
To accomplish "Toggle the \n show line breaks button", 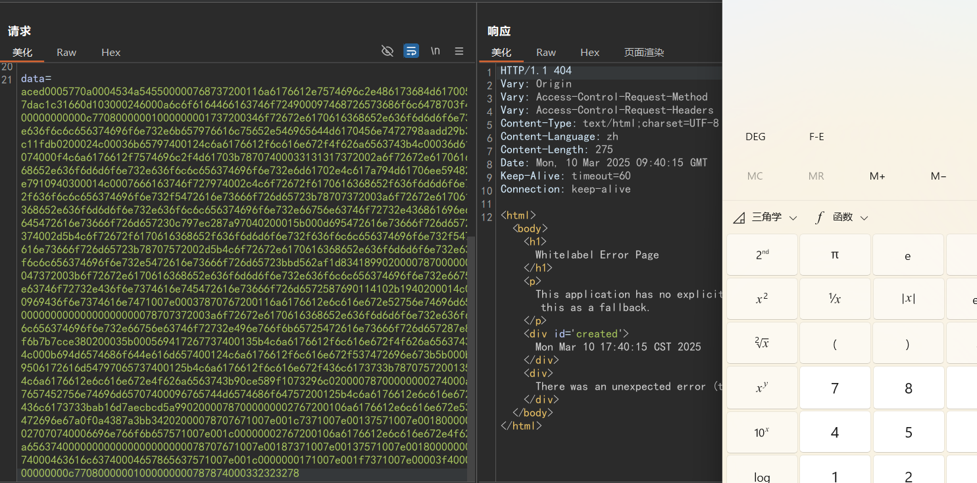I will click(x=435, y=51).
